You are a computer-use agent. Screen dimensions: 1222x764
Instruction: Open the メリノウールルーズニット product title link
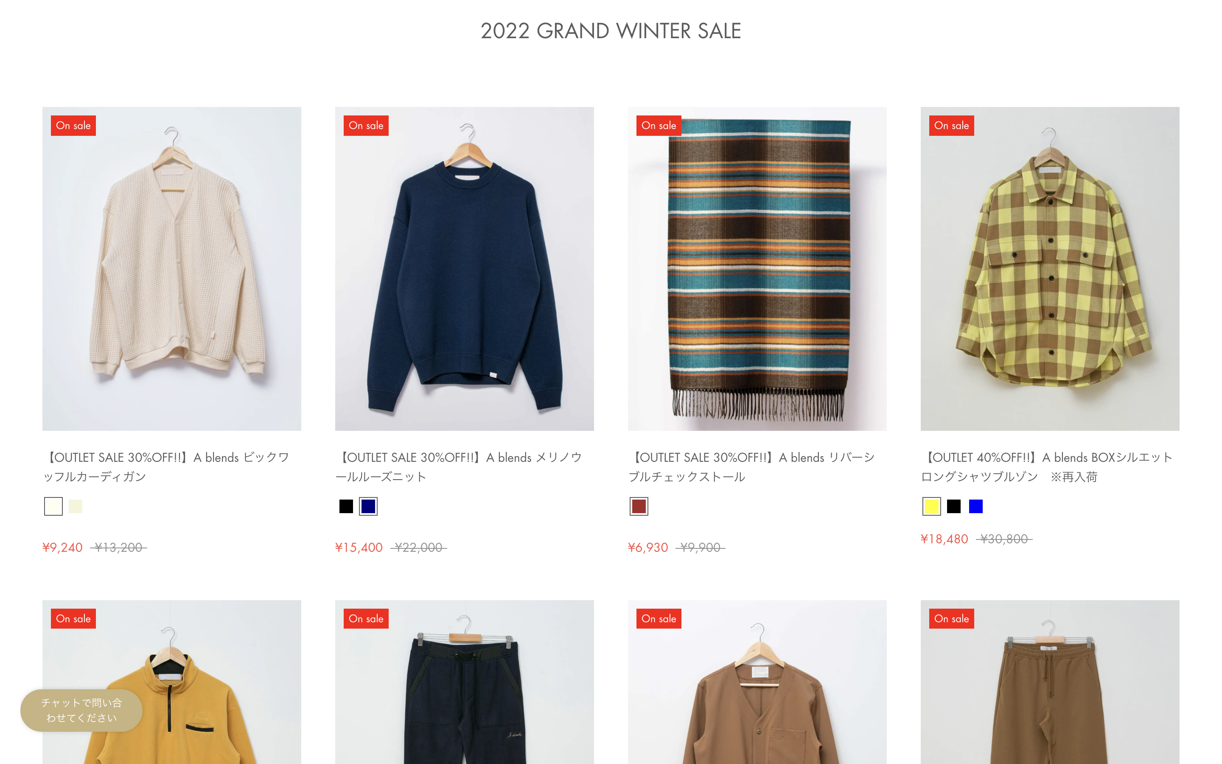point(460,467)
